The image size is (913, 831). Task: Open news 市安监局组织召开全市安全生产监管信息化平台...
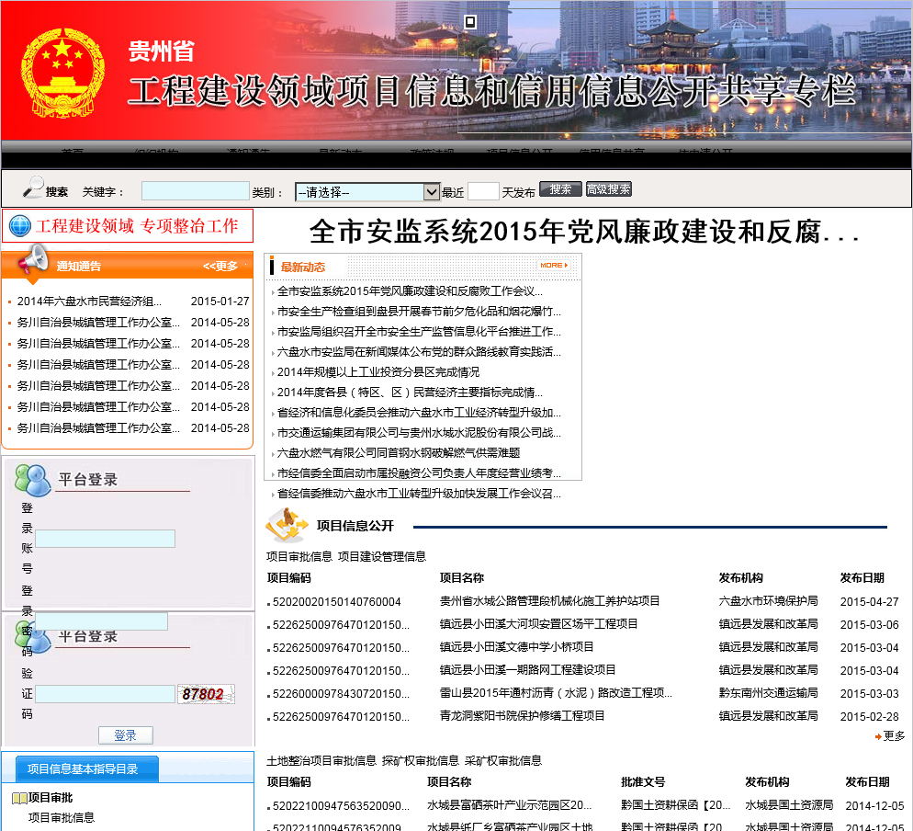pyautogui.click(x=419, y=332)
